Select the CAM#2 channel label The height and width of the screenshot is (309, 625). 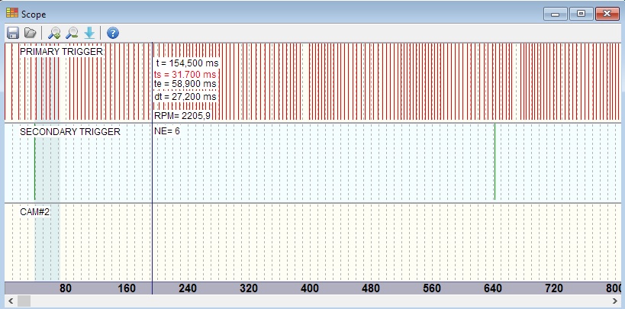point(34,211)
